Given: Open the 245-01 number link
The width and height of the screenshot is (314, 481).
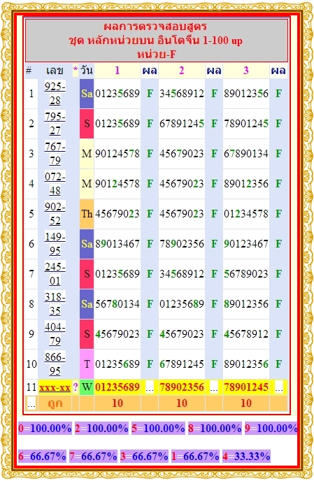Looking at the screenshot, I should (55, 274).
